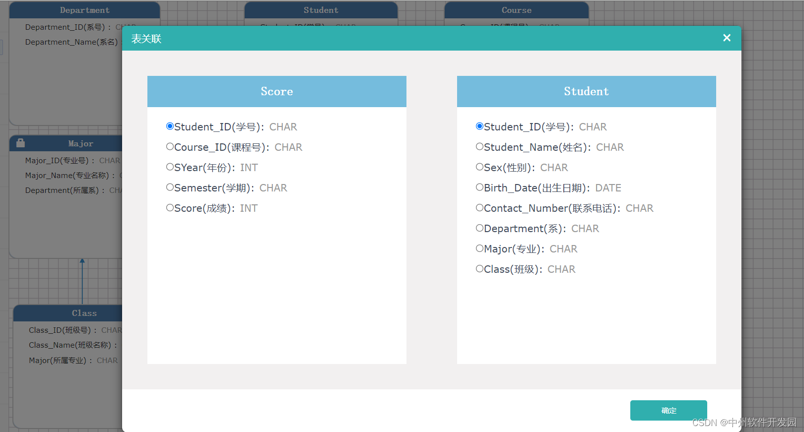Click the 表关联 dialog title text
The height and width of the screenshot is (432, 804).
tap(146, 39)
